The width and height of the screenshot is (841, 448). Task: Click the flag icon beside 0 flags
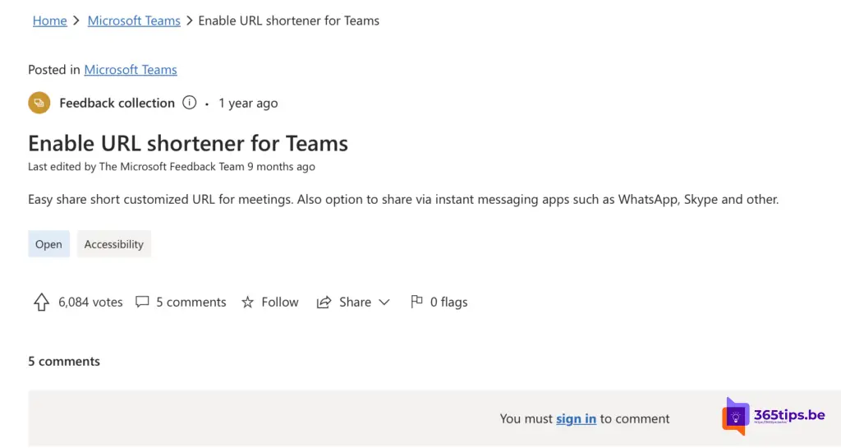(416, 302)
